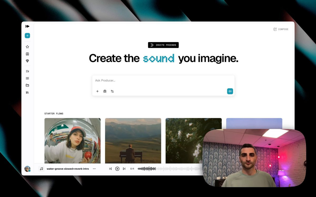Viewport: 316px width, 197px height.
Task: Open the three-dot track options menu
Action: [x=94, y=169]
